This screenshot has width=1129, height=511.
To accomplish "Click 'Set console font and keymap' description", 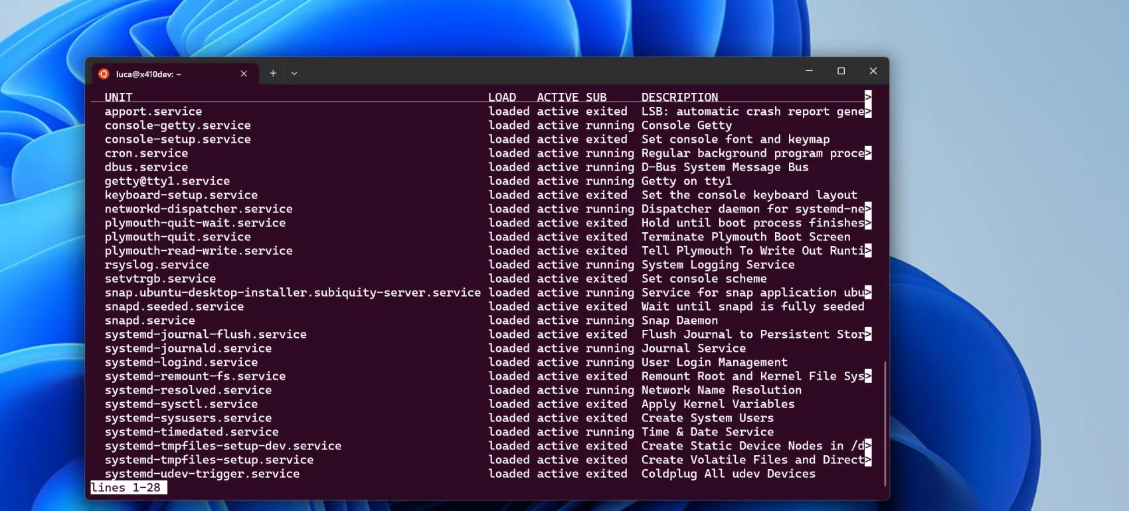I will coord(735,139).
